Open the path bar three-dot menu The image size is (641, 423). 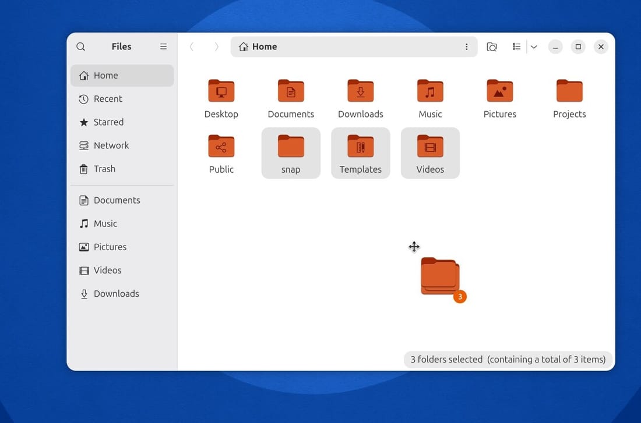point(466,47)
